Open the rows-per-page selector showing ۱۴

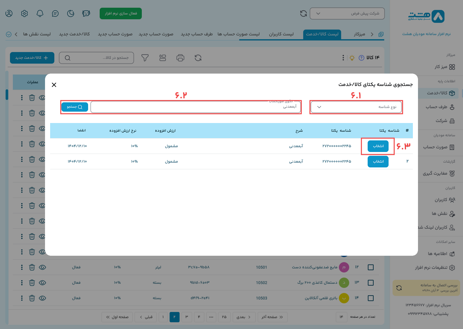(341, 317)
